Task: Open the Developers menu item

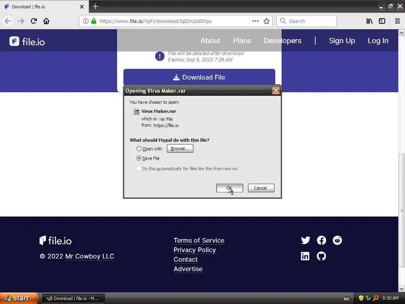Action: pos(282,41)
